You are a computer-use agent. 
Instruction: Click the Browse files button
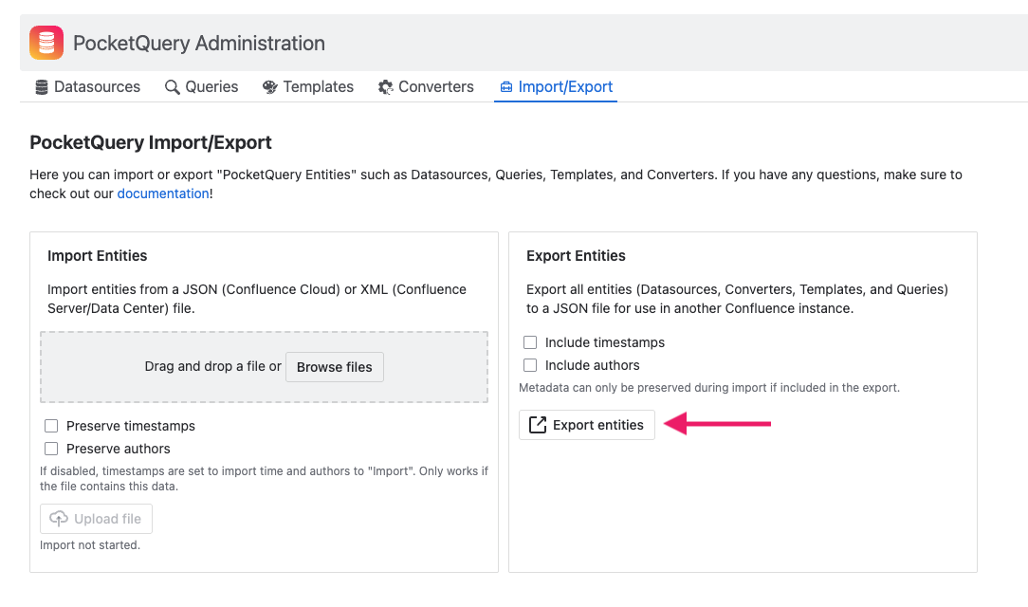pos(335,367)
